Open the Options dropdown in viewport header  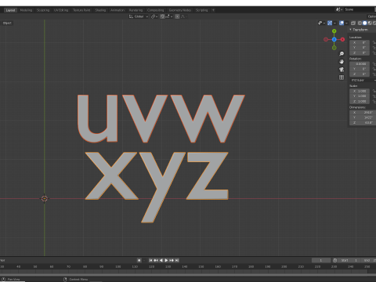[x=371, y=16]
